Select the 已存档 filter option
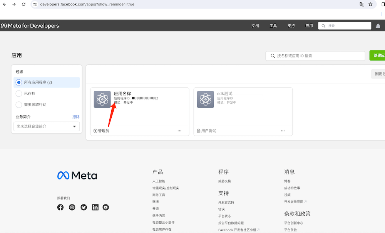The width and height of the screenshot is (385, 233). tap(18, 94)
